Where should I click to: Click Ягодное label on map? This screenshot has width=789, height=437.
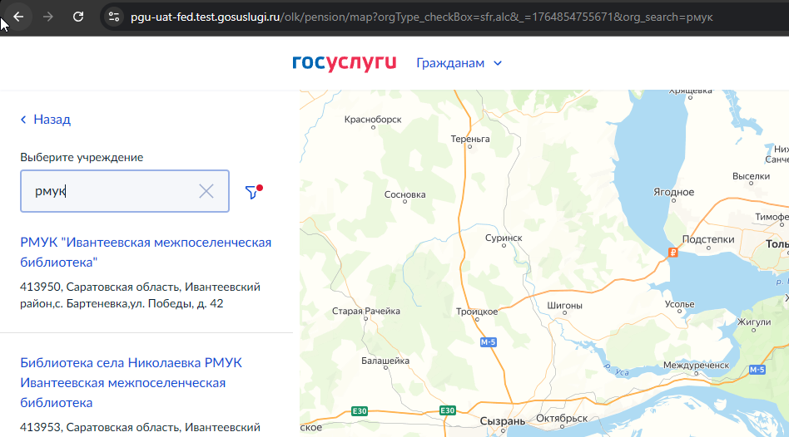pyautogui.click(x=674, y=192)
